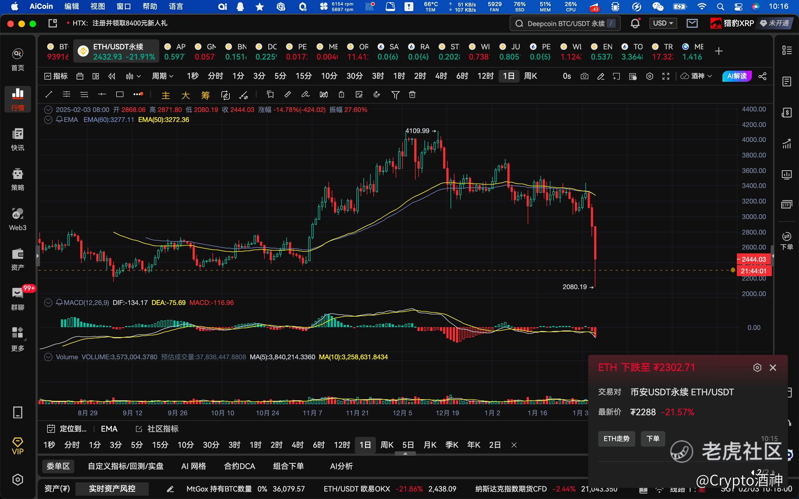Click the share icon beside AI解读
The image size is (799, 499).
[762, 76]
